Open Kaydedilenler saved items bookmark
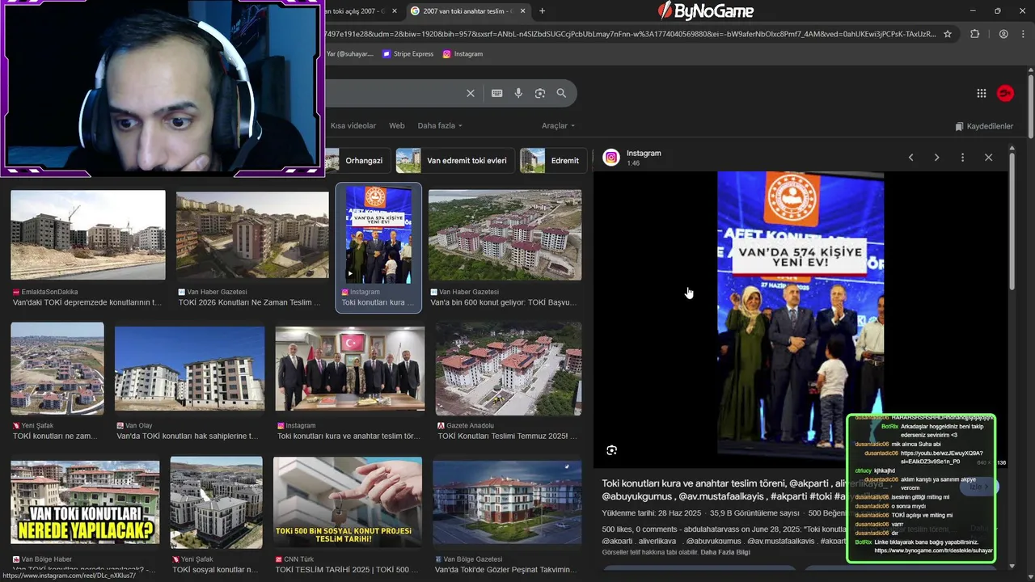 984,126
